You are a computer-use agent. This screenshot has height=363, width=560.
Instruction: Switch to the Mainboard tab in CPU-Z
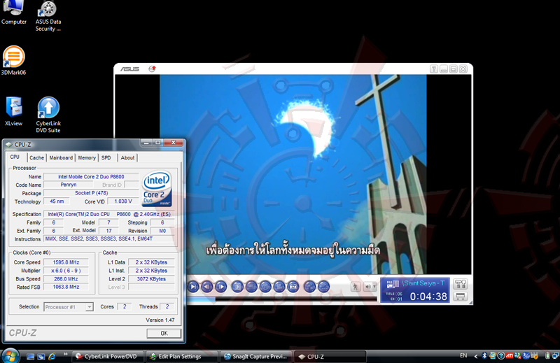point(61,157)
